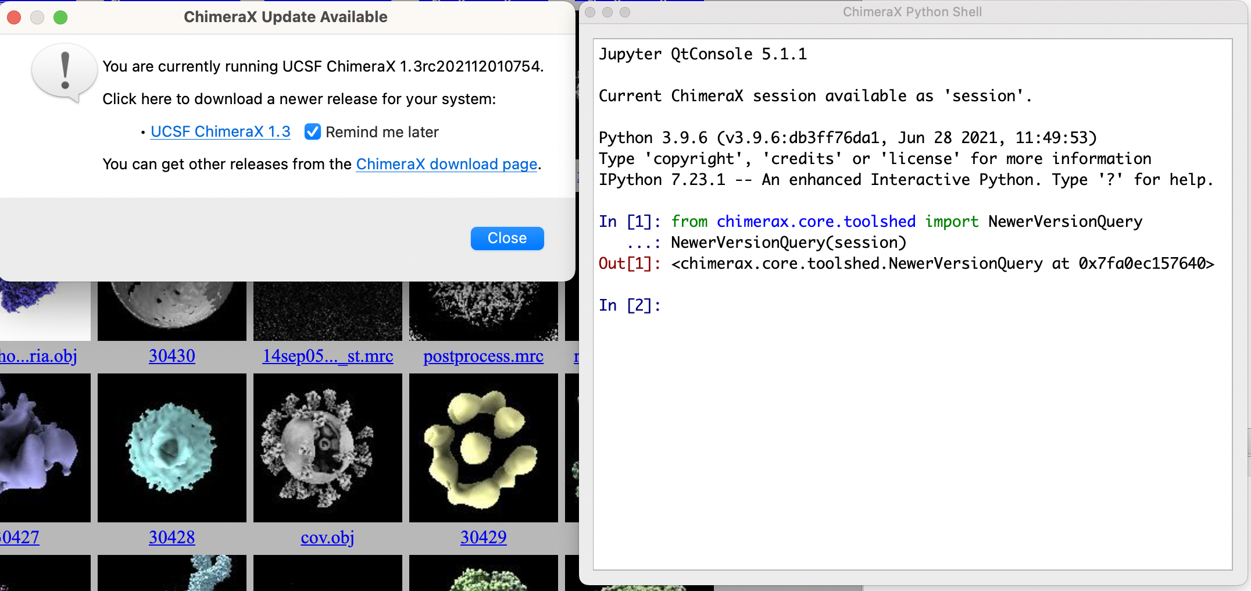This screenshot has height=591, width=1251.
Task: Open the cov.obj file link
Action: (x=327, y=537)
